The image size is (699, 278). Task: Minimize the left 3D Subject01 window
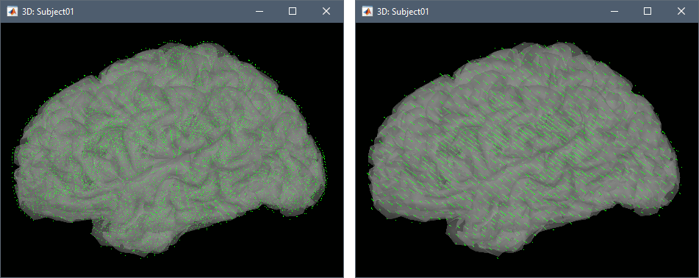(259, 12)
